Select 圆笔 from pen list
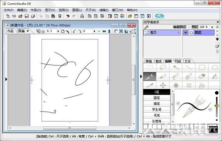The image size is (222, 141). tap(157, 98)
